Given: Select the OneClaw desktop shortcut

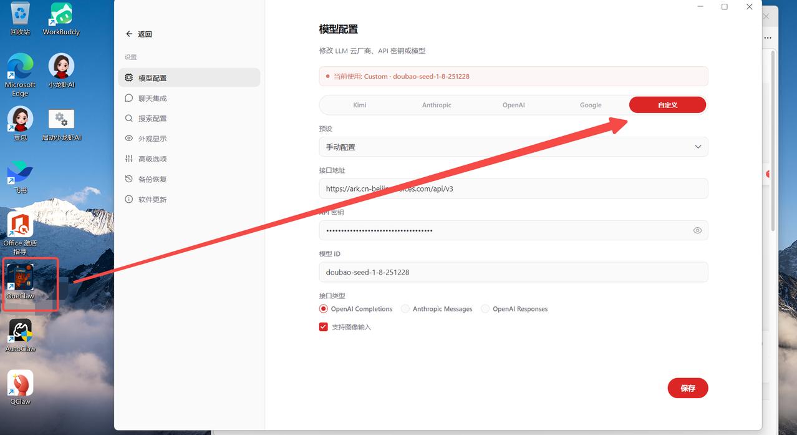Looking at the screenshot, I should (x=20, y=281).
